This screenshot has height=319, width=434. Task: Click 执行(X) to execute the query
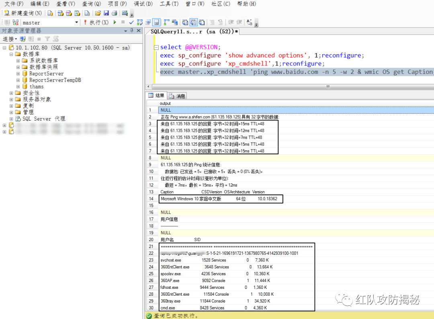pyautogui.click(x=96, y=22)
